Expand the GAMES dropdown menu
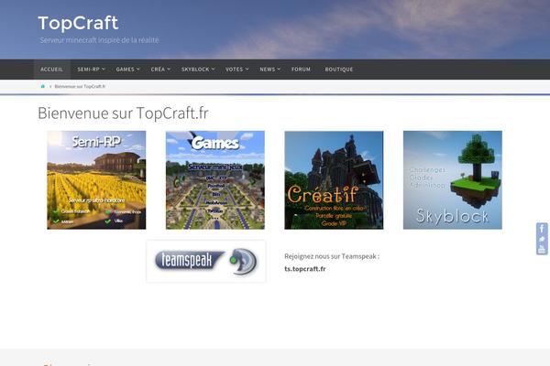Image resolution: width=550 pixels, height=366 pixels. (127, 70)
